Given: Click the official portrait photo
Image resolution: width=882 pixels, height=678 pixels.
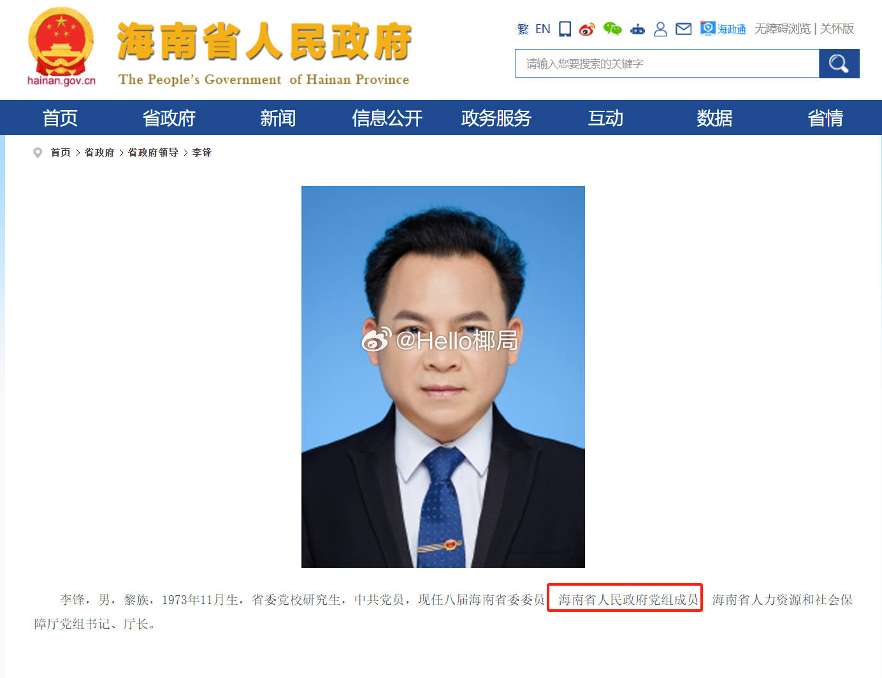Looking at the screenshot, I should 443,376.
